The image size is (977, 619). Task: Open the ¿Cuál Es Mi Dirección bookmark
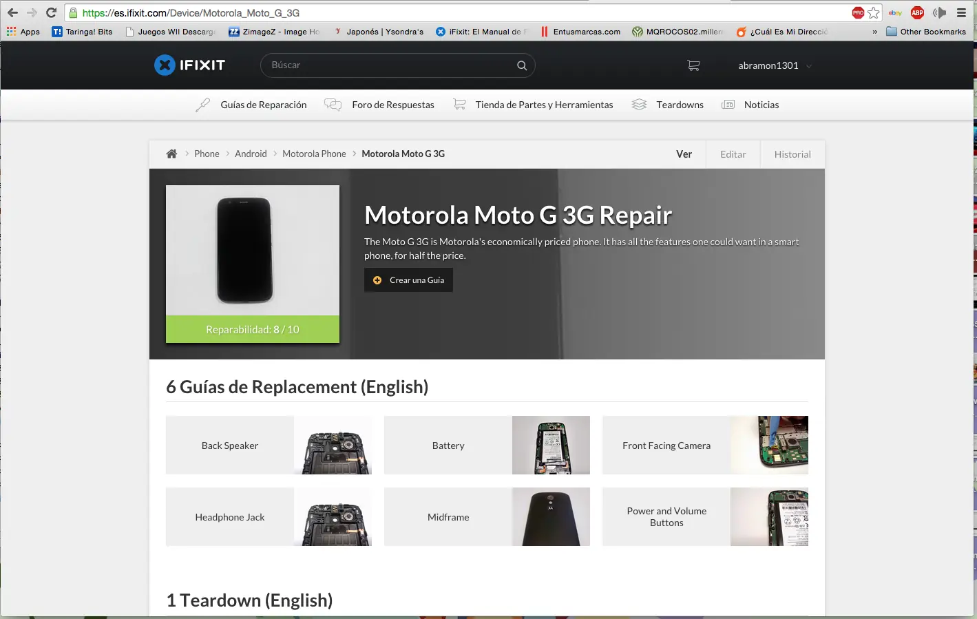782,32
